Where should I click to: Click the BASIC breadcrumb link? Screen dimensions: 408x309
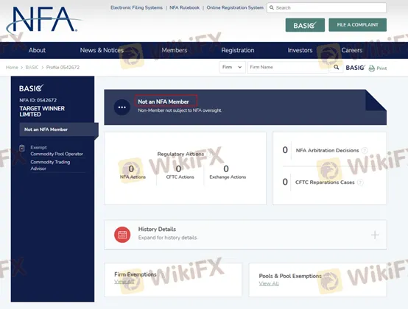point(32,67)
